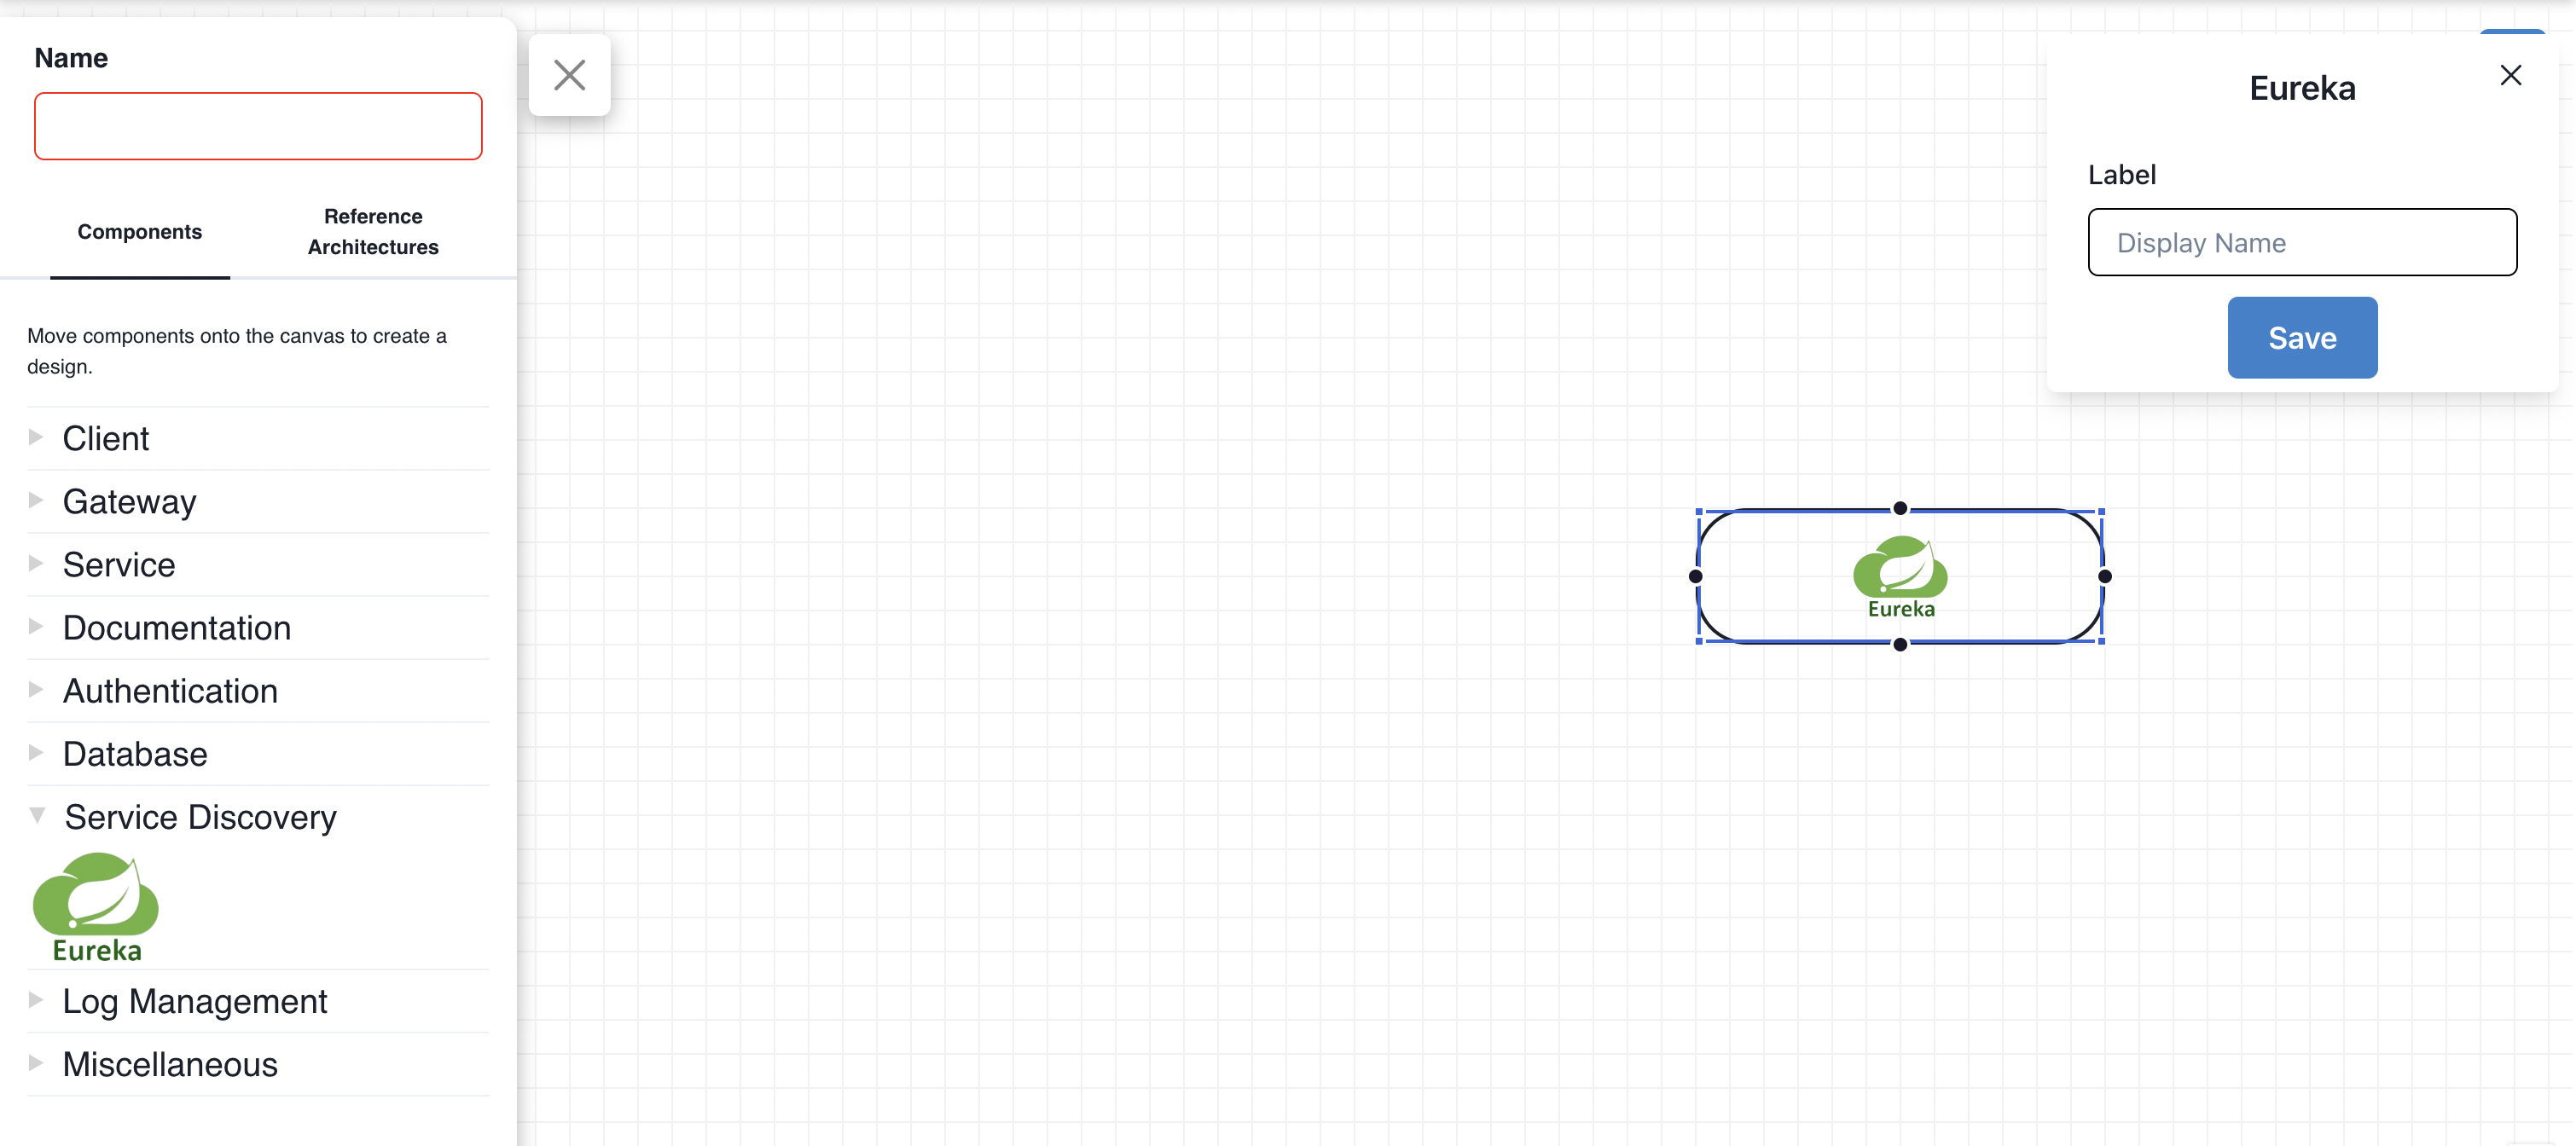Expand the Service components section
This screenshot has height=1146, width=2576.
(x=36, y=563)
